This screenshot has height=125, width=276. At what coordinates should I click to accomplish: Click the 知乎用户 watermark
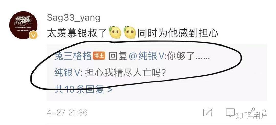pos(251,115)
